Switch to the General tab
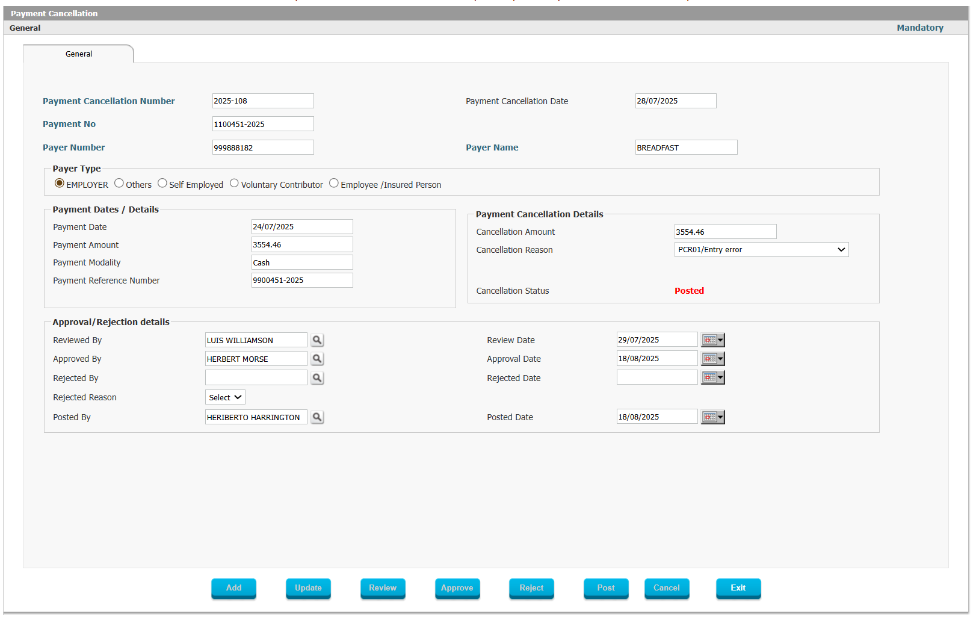This screenshot has width=973, height=617. coord(79,54)
